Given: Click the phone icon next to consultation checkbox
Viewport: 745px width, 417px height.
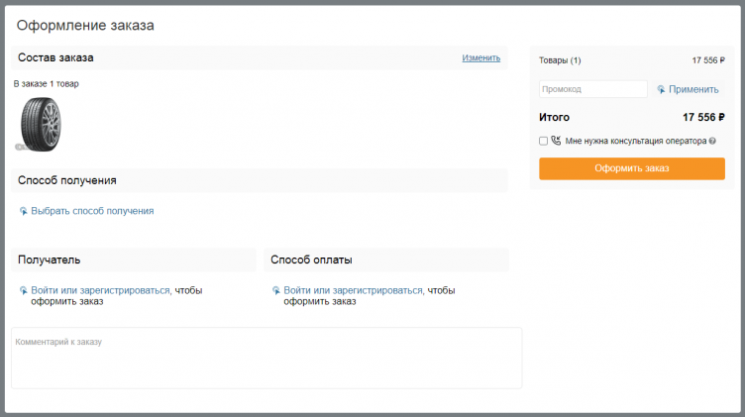Looking at the screenshot, I should point(556,141).
